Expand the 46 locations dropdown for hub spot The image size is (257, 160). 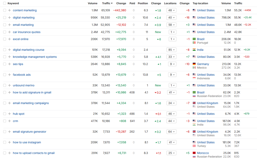pos(171,114)
